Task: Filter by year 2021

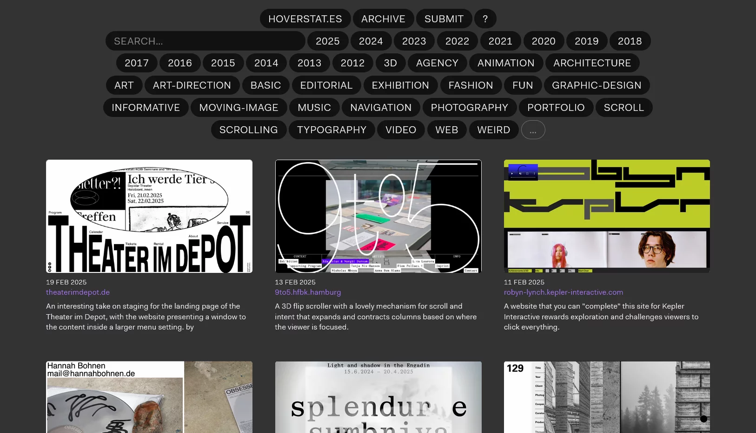Action: pos(500,41)
